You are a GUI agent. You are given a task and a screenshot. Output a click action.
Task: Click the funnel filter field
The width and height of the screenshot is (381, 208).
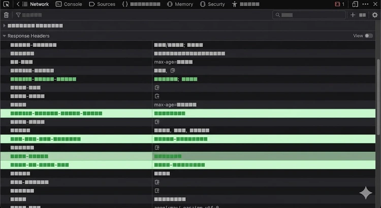coord(29,15)
